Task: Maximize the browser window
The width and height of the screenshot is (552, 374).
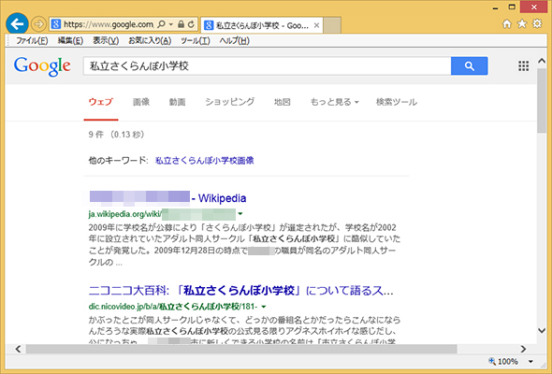Action: coord(512,7)
